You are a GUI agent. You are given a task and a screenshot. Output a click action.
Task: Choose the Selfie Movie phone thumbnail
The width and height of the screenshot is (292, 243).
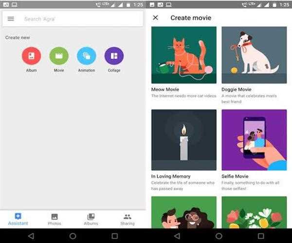click(254, 139)
